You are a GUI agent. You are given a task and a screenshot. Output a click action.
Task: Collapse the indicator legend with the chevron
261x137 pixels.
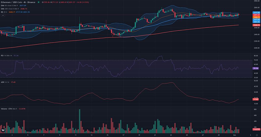tap(3, 15)
